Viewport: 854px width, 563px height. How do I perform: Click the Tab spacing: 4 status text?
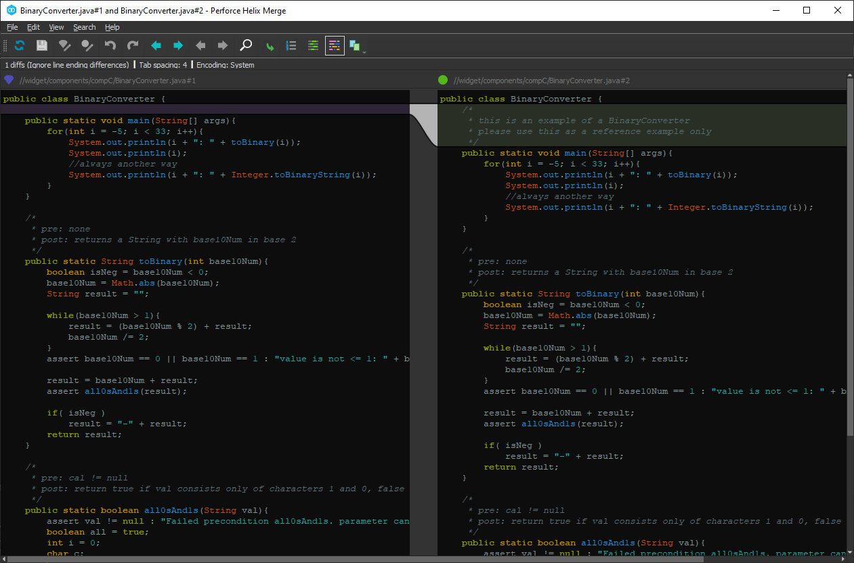tap(163, 65)
